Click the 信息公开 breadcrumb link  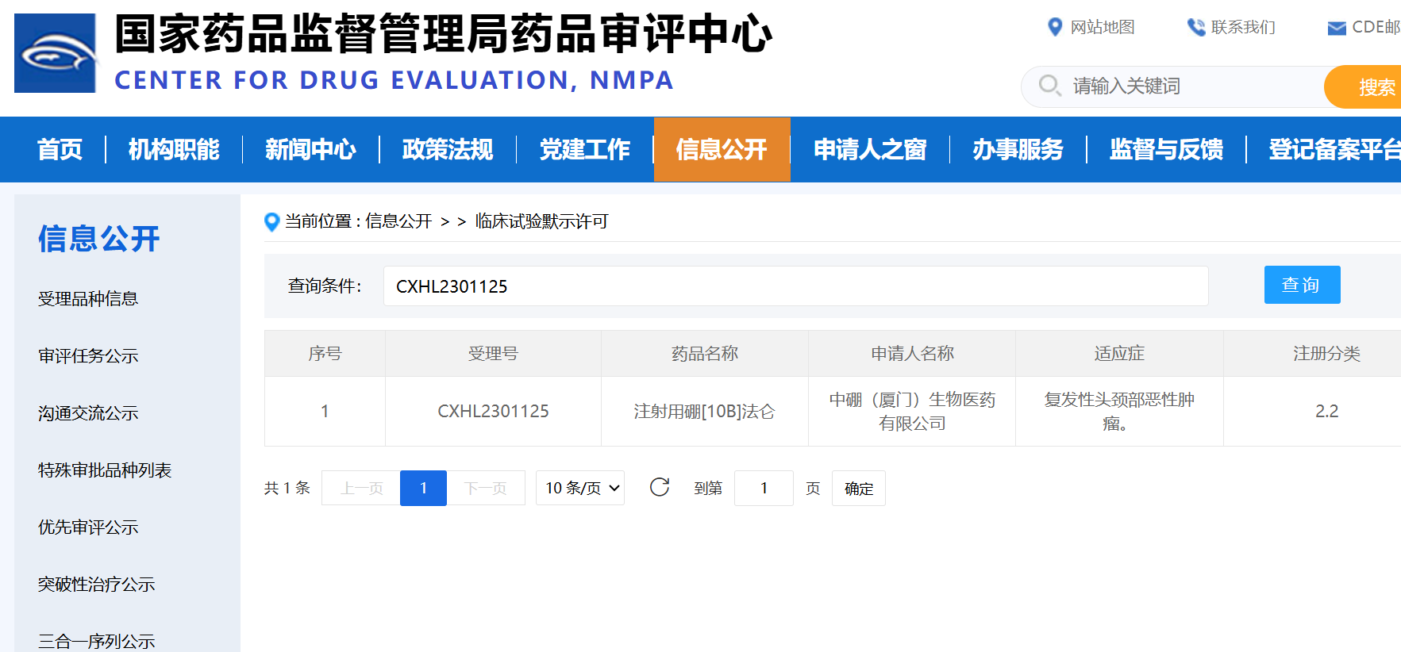398,221
